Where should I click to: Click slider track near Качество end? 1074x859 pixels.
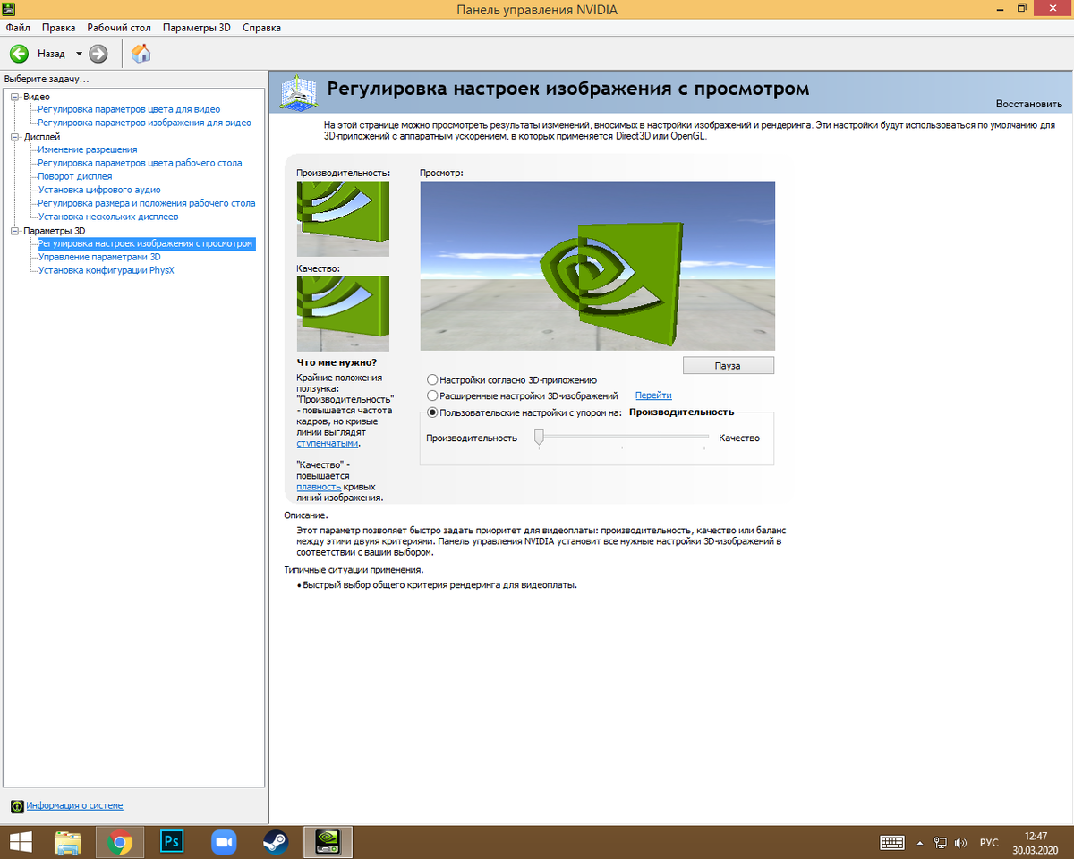point(703,437)
